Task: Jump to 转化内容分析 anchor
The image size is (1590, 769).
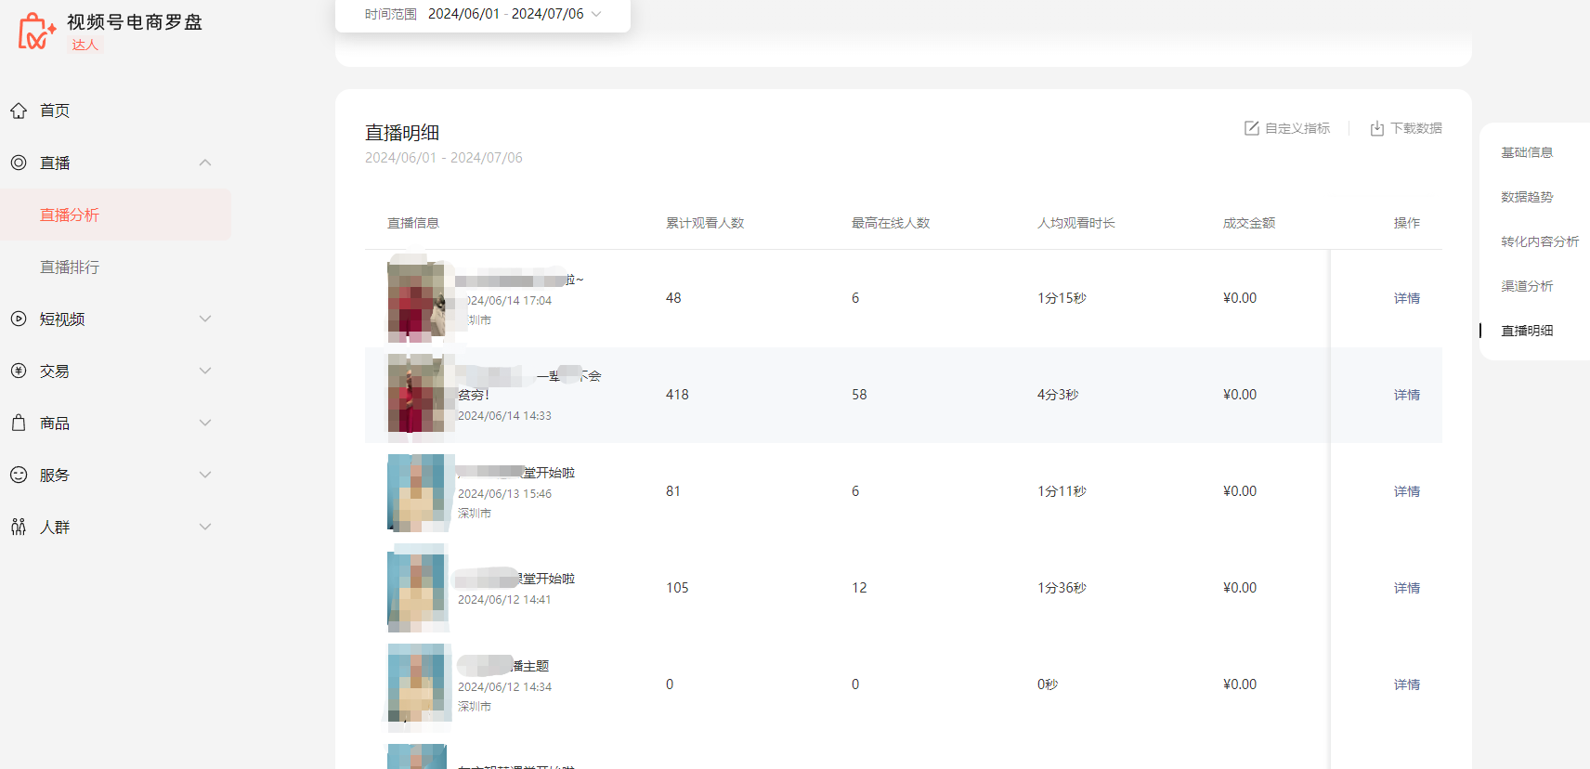Action: click(1540, 241)
